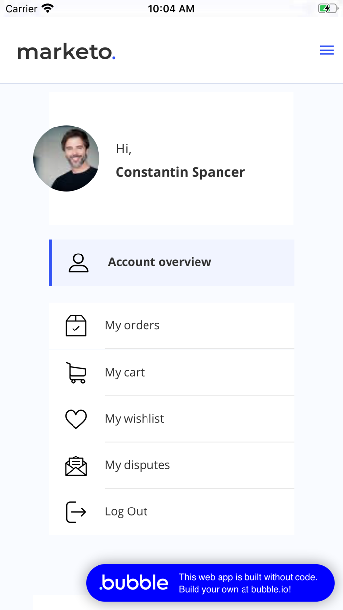
Task: Open My orders menu entry
Action: coord(132,325)
